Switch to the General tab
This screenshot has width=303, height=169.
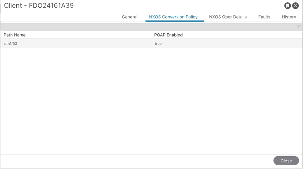pos(130,17)
